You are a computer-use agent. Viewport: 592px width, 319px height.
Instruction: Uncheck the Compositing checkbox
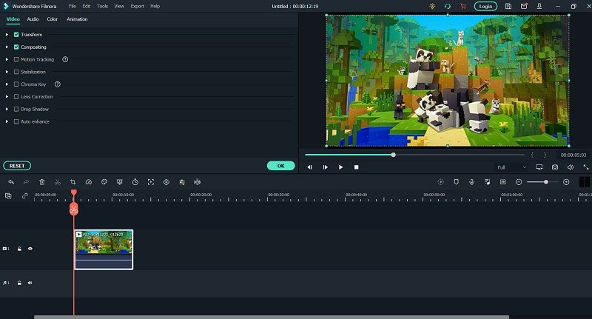tap(16, 47)
